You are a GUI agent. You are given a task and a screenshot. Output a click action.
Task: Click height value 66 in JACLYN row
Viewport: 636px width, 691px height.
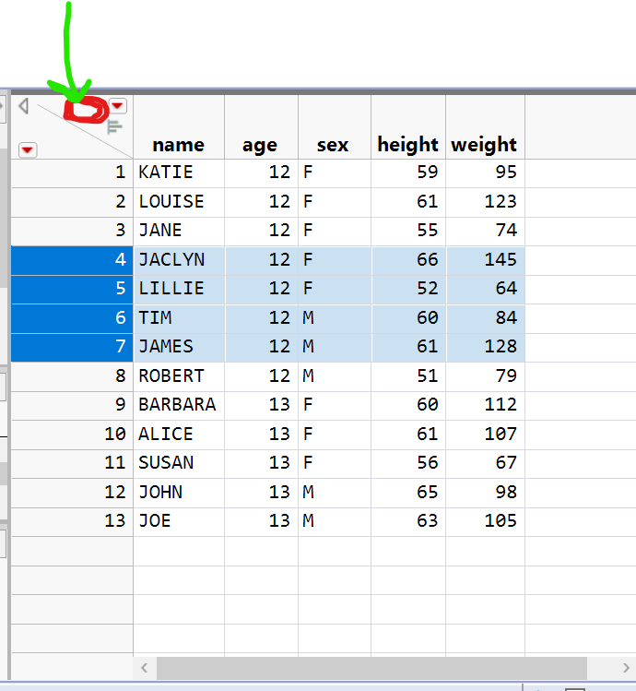[x=428, y=259]
